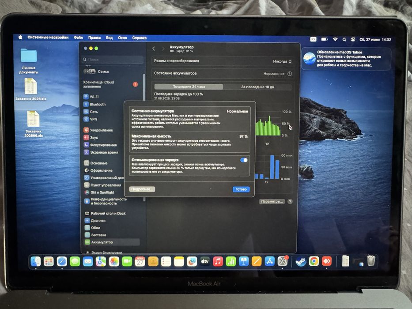The width and height of the screenshot is (412, 309).
Task: Open Steam from the Dock
Action: (301, 261)
